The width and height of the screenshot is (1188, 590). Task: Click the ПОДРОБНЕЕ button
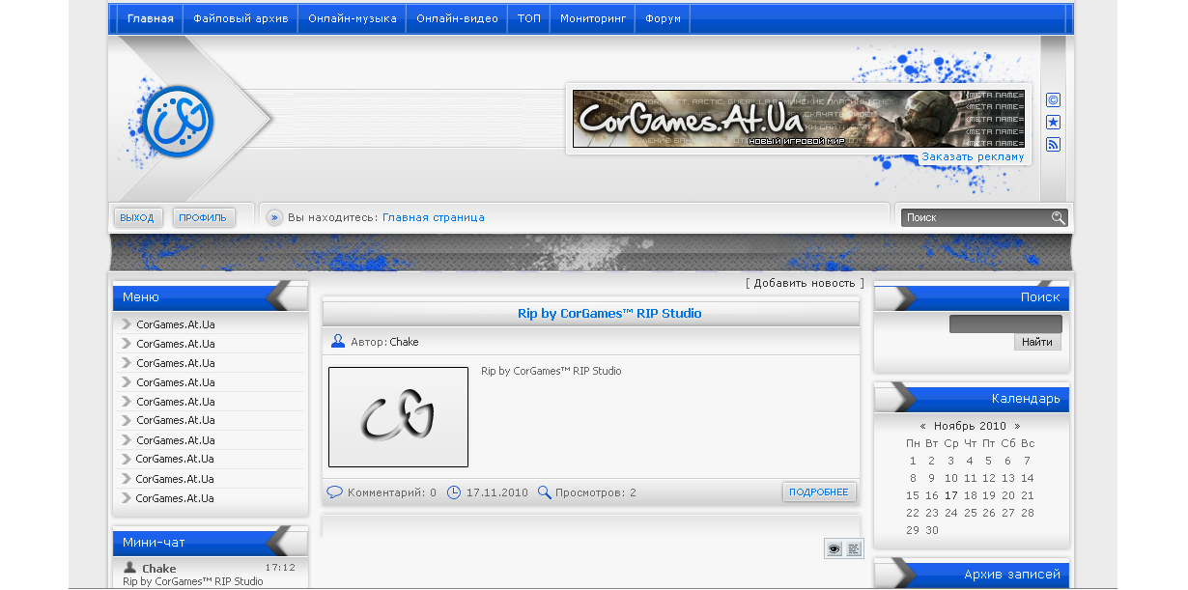tap(818, 492)
